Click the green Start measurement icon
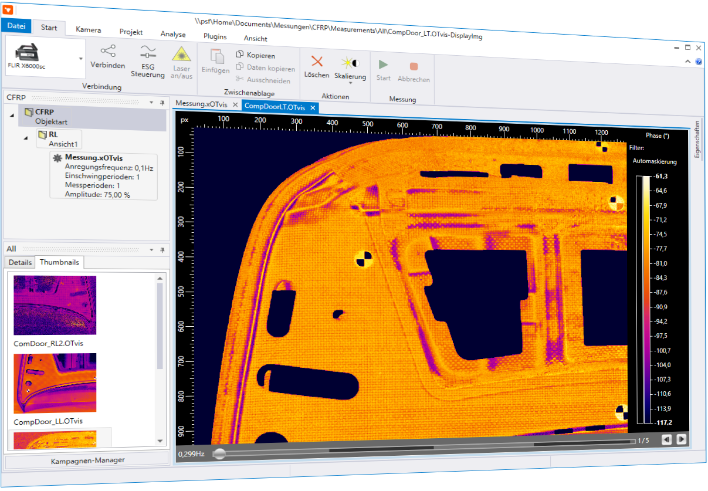The height and width of the screenshot is (491, 708). 383,64
